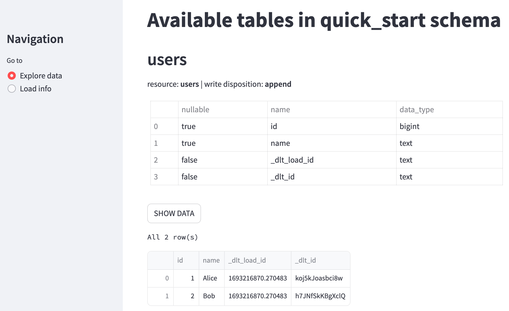The width and height of the screenshot is (509, 311).
Task: Select the h7JNfSkKBgXclQ cell
Action: [x=320, y=296]
